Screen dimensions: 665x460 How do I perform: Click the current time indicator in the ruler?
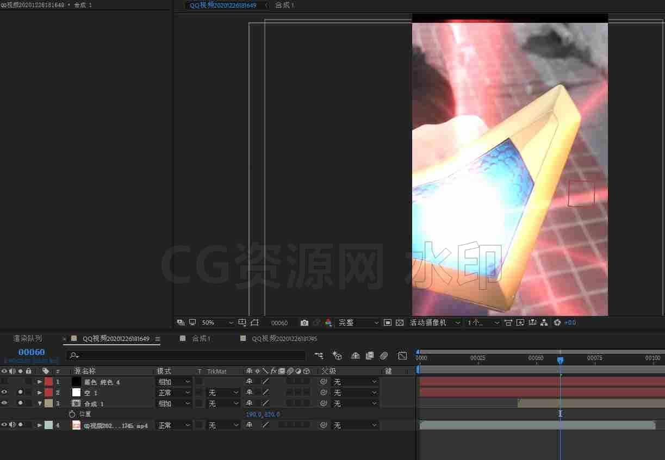tap(560, 360)
